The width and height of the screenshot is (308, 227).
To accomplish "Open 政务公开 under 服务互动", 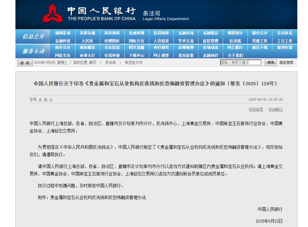I will 63,47.
